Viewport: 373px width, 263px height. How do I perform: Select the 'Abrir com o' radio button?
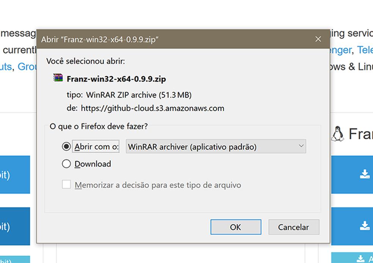(x=67, y=146)
